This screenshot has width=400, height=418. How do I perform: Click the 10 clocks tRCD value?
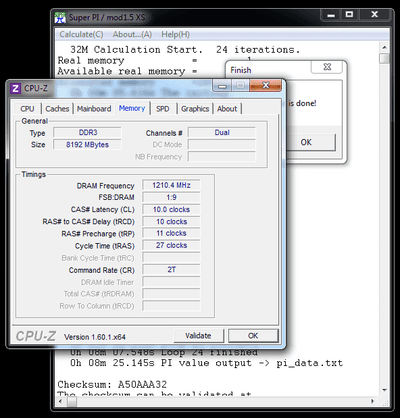pos(172,221)
